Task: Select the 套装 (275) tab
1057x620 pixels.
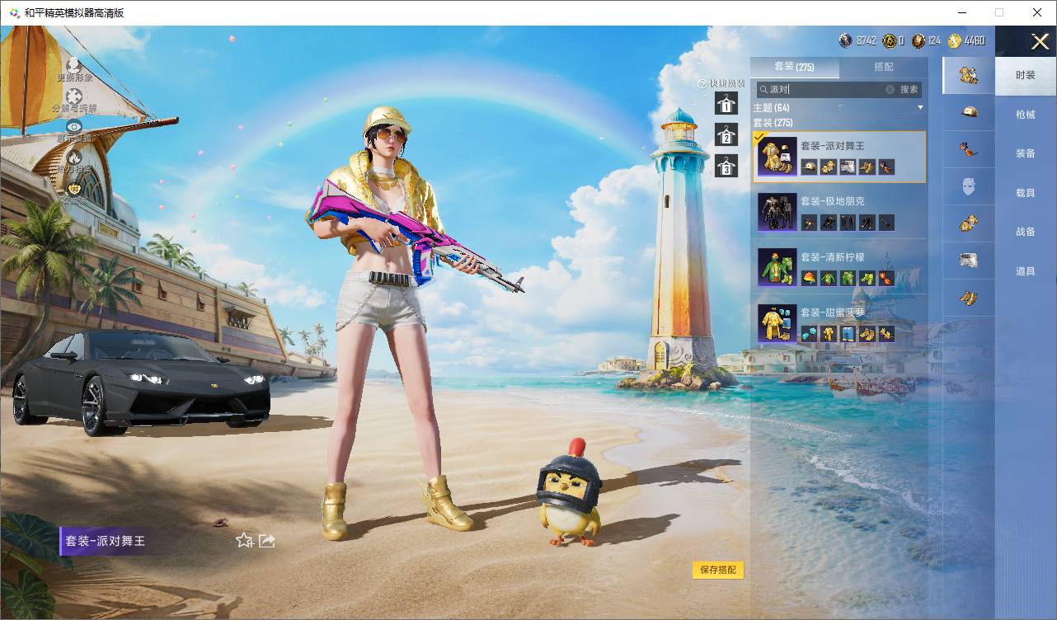Action: 795,67
